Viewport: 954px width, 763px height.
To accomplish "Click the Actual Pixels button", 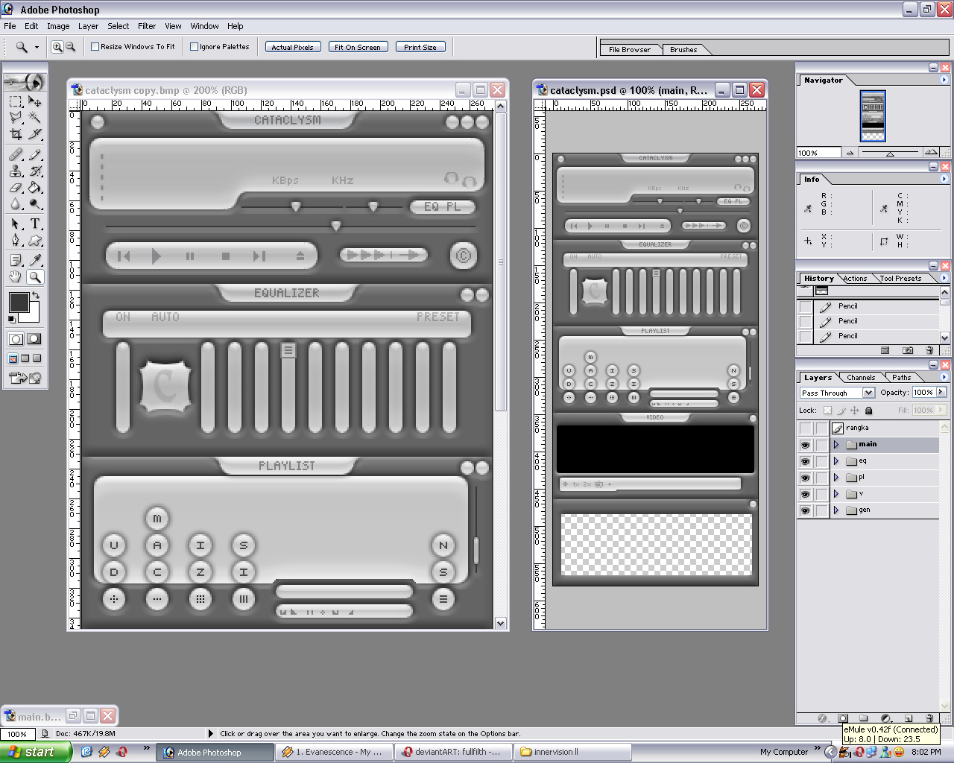I will click(293, 47).
